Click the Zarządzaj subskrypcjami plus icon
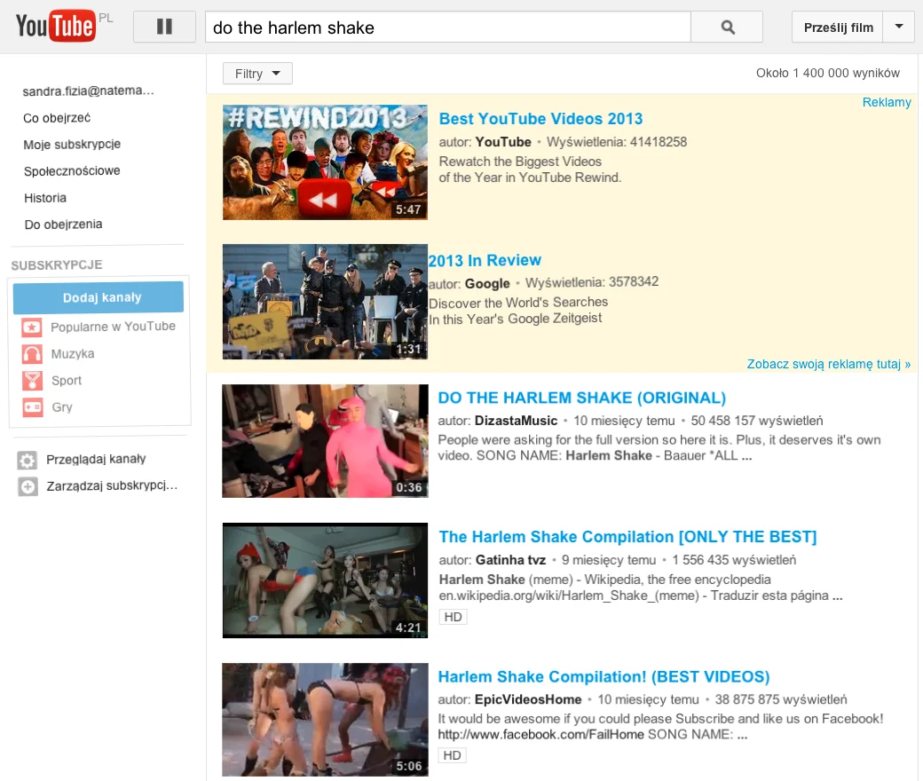923x781 pixels. click(x=28, y=486)
